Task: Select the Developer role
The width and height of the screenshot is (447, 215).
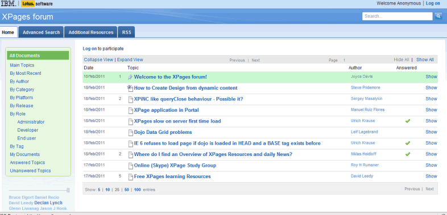Action: pos(28,130)
